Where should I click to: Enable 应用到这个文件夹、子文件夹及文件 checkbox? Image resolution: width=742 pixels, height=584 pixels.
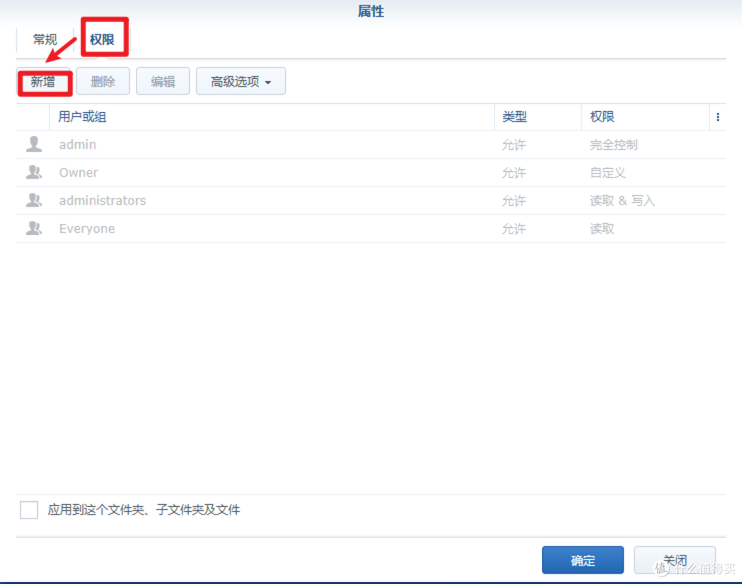click(x=28, y=510)
